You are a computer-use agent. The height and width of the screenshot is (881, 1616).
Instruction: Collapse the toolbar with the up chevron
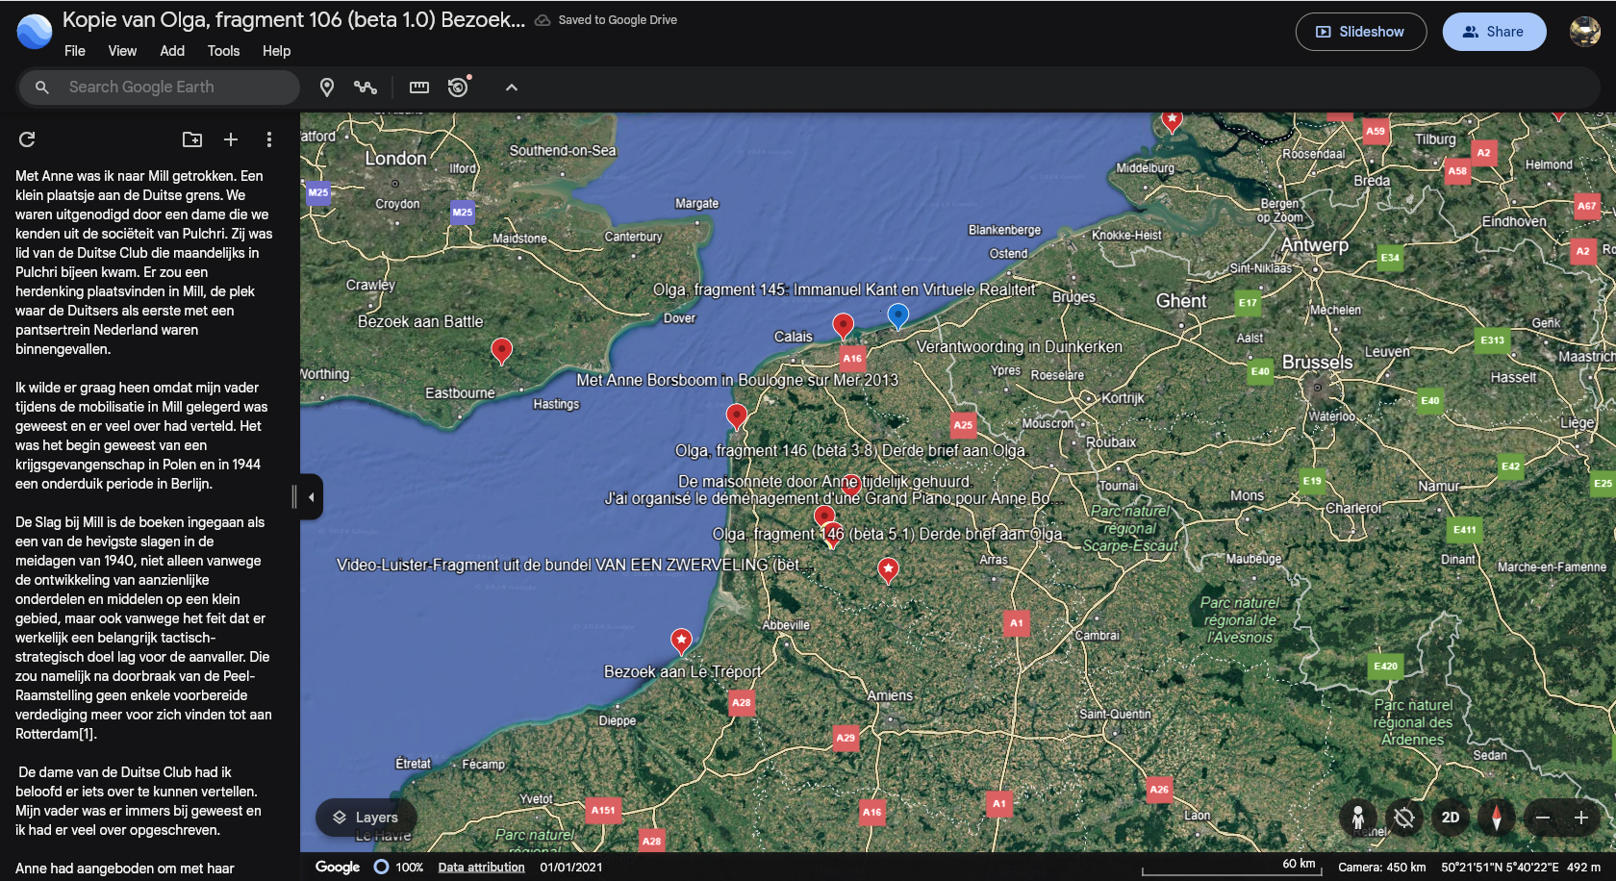[x=512, y=88]
